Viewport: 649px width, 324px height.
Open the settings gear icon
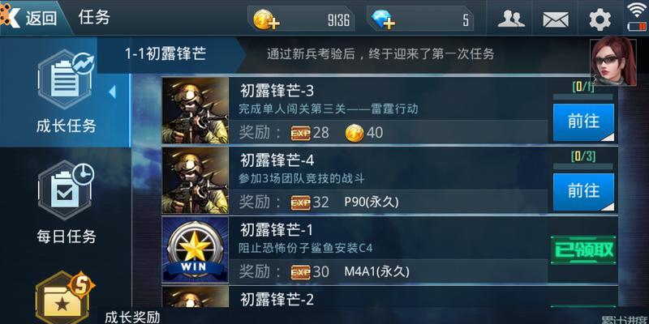pyautogui.click(x=600, y=19)
